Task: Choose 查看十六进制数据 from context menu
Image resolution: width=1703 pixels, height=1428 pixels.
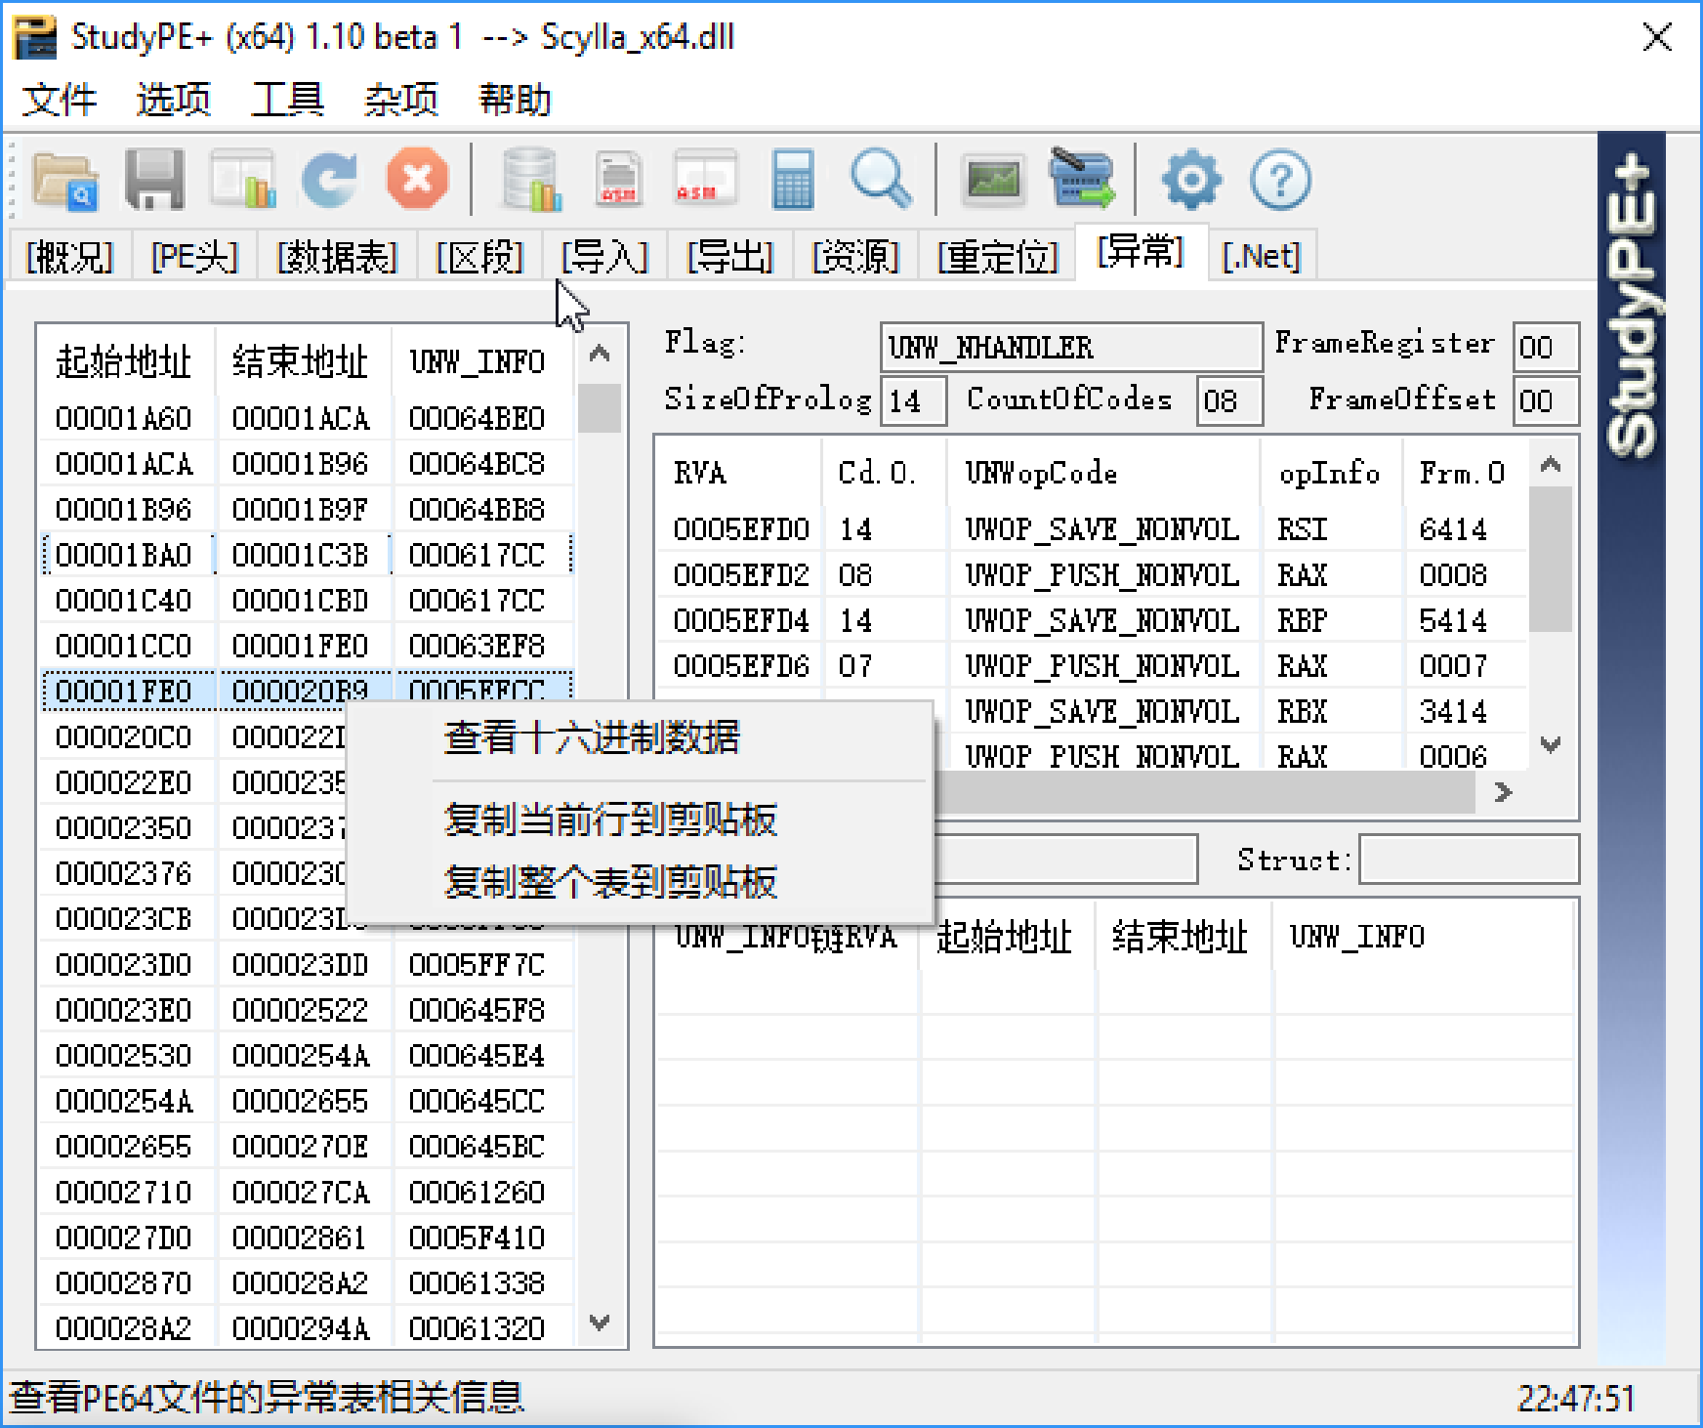Action: (639, 737)
